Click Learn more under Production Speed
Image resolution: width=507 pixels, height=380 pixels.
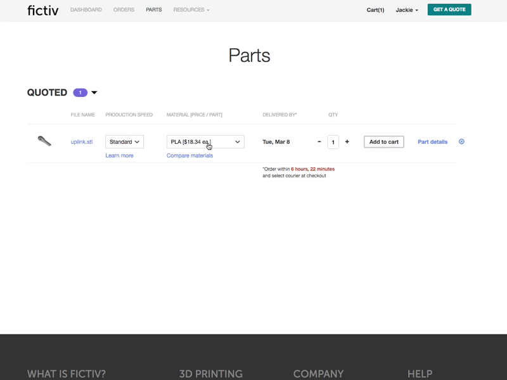click(120, 155)
